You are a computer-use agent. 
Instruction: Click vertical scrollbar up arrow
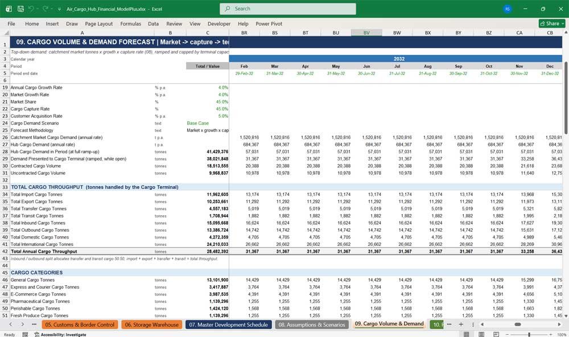pos(566,32)
